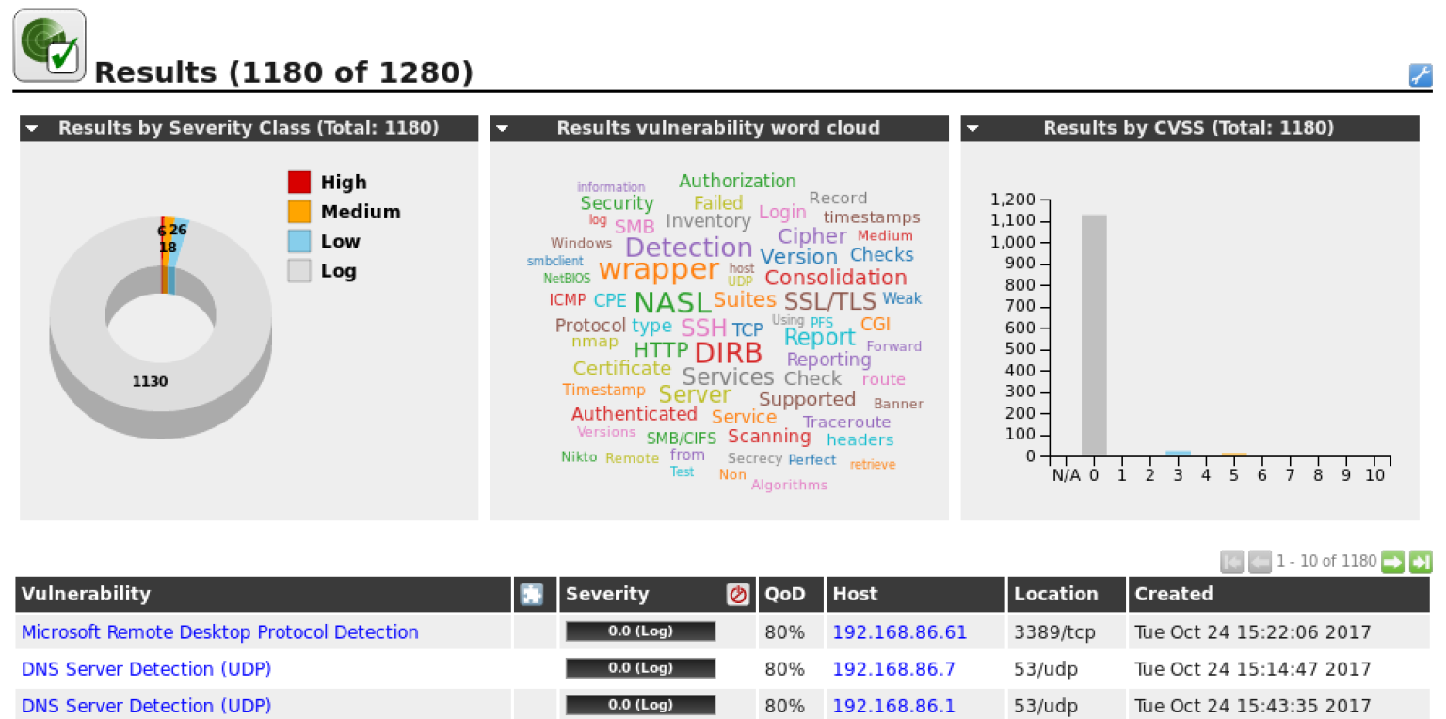Open the next results page arrow
The height and width of the screenshot is (719, 1446).
click(x=1393, y=562)
